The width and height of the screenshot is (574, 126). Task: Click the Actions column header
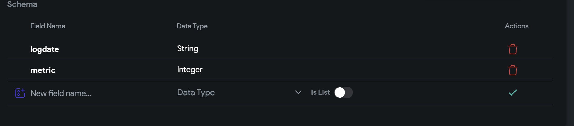(517, 26)
